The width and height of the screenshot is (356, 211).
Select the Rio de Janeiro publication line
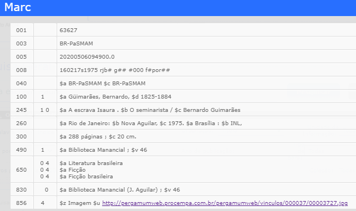coord(151,123)
